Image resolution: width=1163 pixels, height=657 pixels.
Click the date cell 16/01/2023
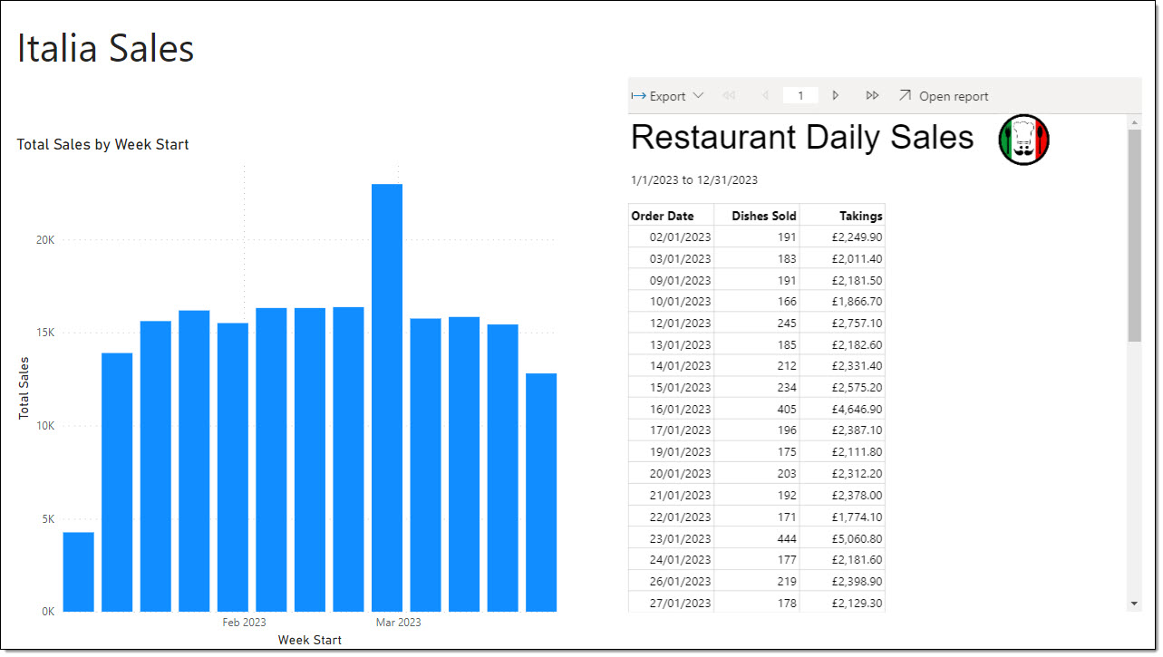671,409
